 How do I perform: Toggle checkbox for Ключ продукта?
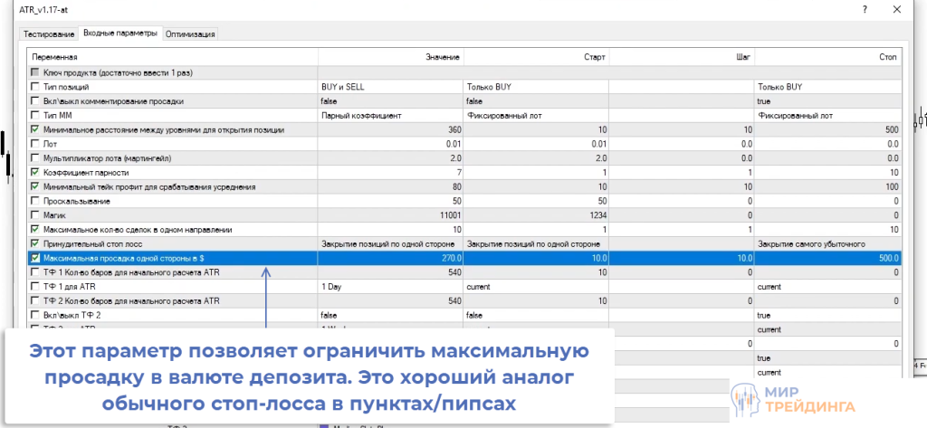pos(35,72)
